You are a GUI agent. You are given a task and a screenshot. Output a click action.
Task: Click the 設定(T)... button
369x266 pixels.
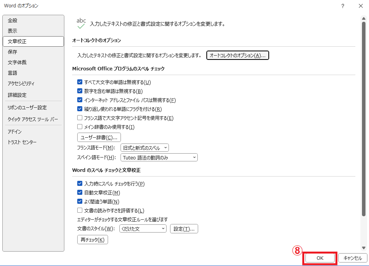[x=184, y=229]
